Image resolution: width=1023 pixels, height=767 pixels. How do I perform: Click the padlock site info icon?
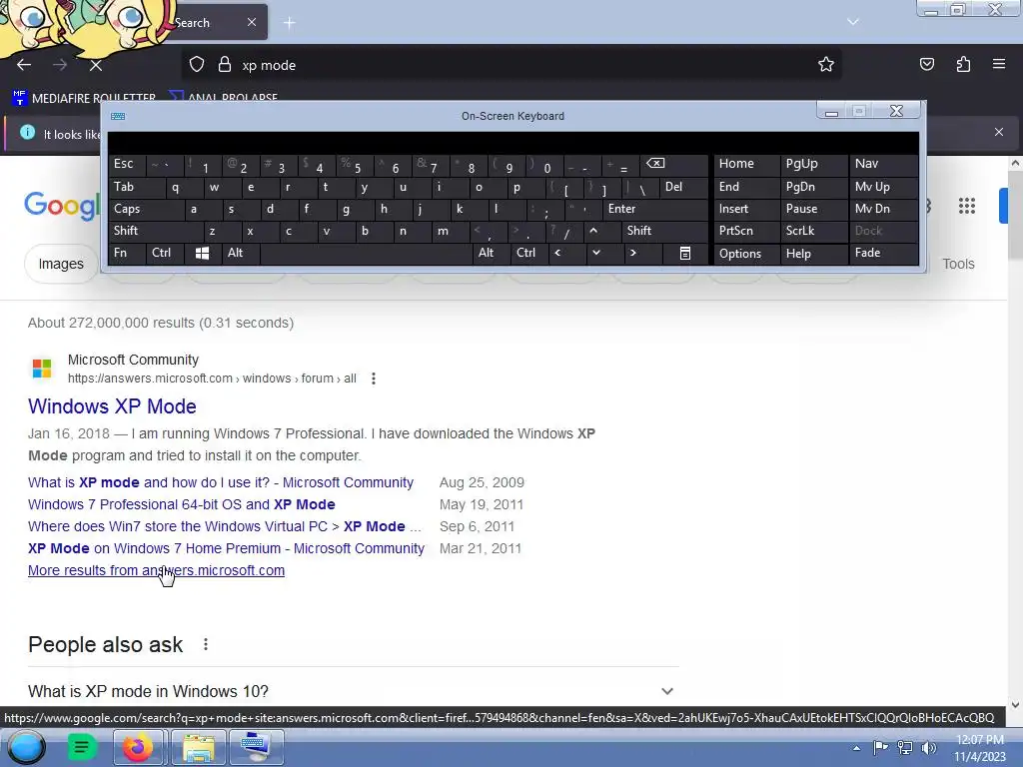click(225, 65)
